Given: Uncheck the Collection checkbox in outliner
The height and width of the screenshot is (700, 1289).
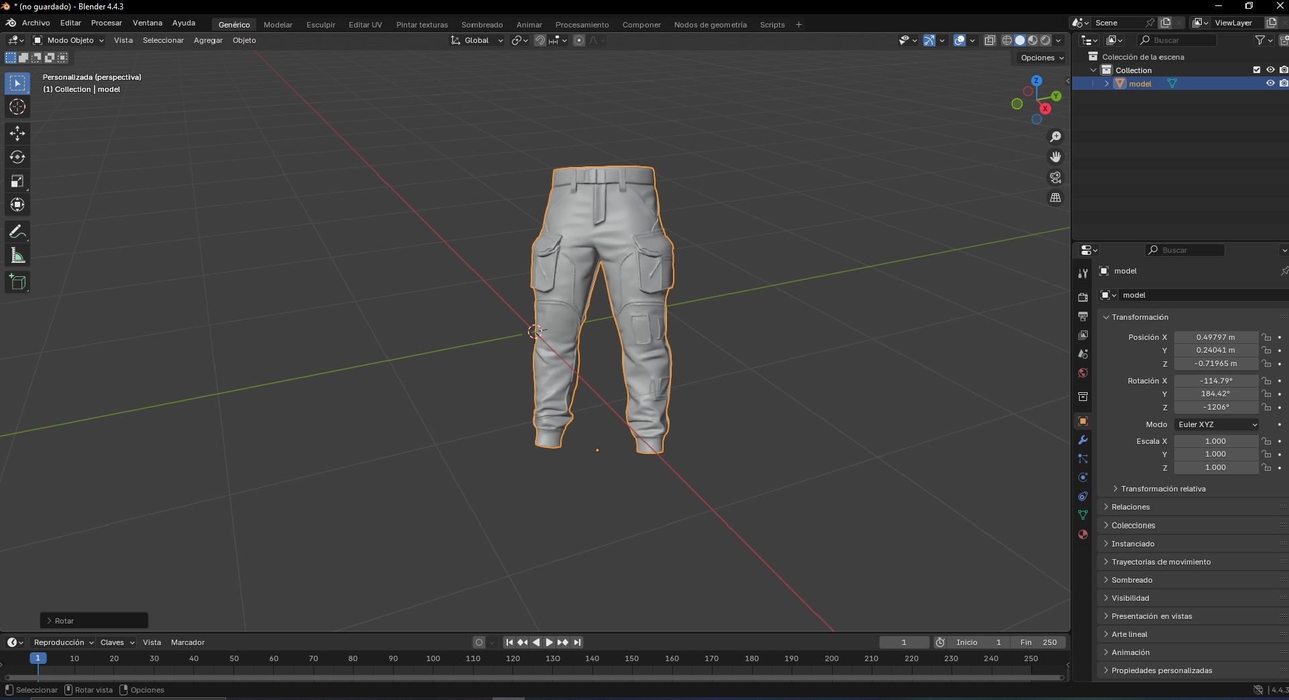Looking at the screenshot, I should (1257, 70).
